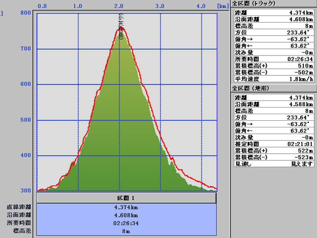Image resolution: width=317 pixels, height=238 pixels.
Task: Click the 2.0 distance axis label
Action: pyautogui.click(x=118, y=6)
